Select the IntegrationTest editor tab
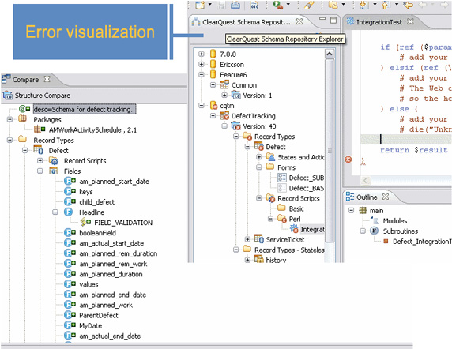The height and width of the screenshot is (349, 452). click(x=379, y=22)
